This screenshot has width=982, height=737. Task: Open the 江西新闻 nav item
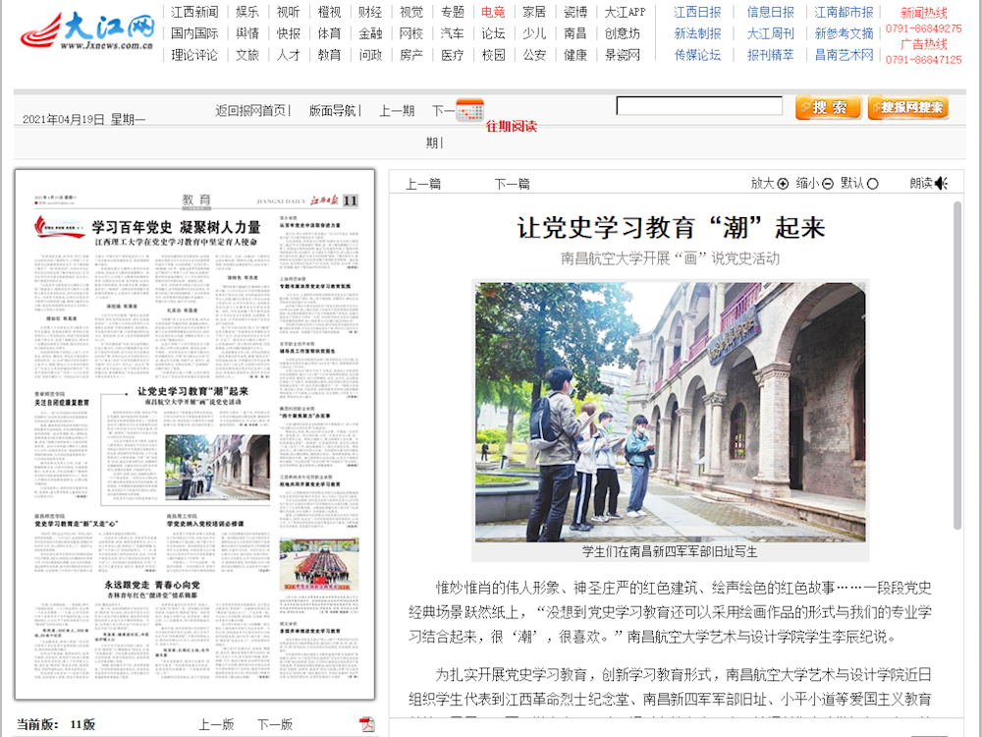(194, 13)
